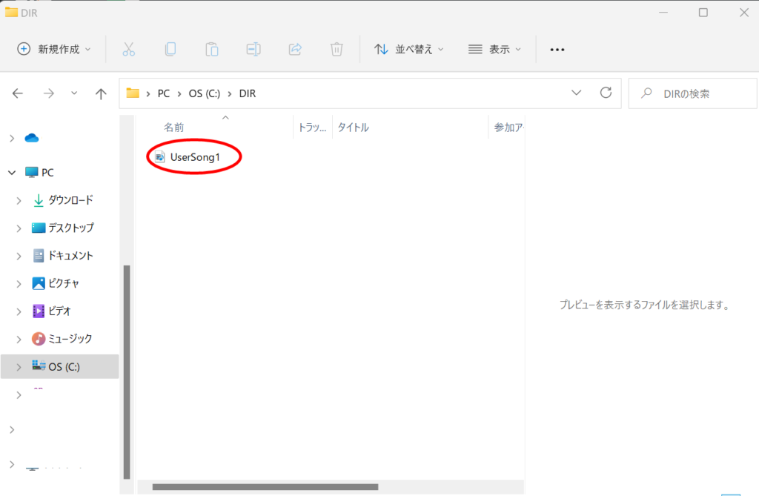Click the Paste icon in the toolbar
The width and height of the screenshot is (759, 496).
click(211, 49)
